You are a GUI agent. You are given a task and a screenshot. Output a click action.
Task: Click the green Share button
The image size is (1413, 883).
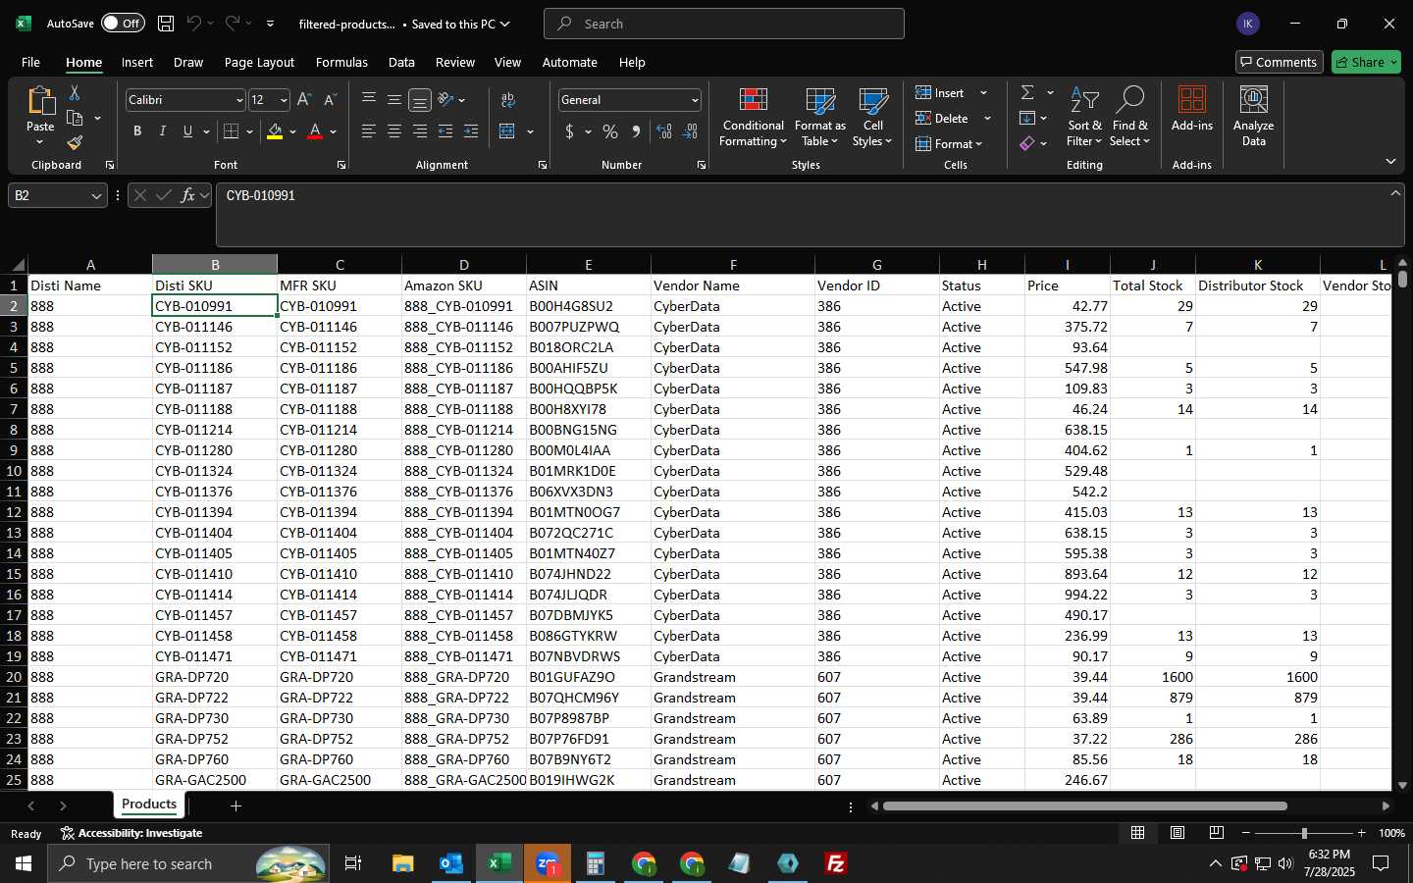coord(1366,62)
